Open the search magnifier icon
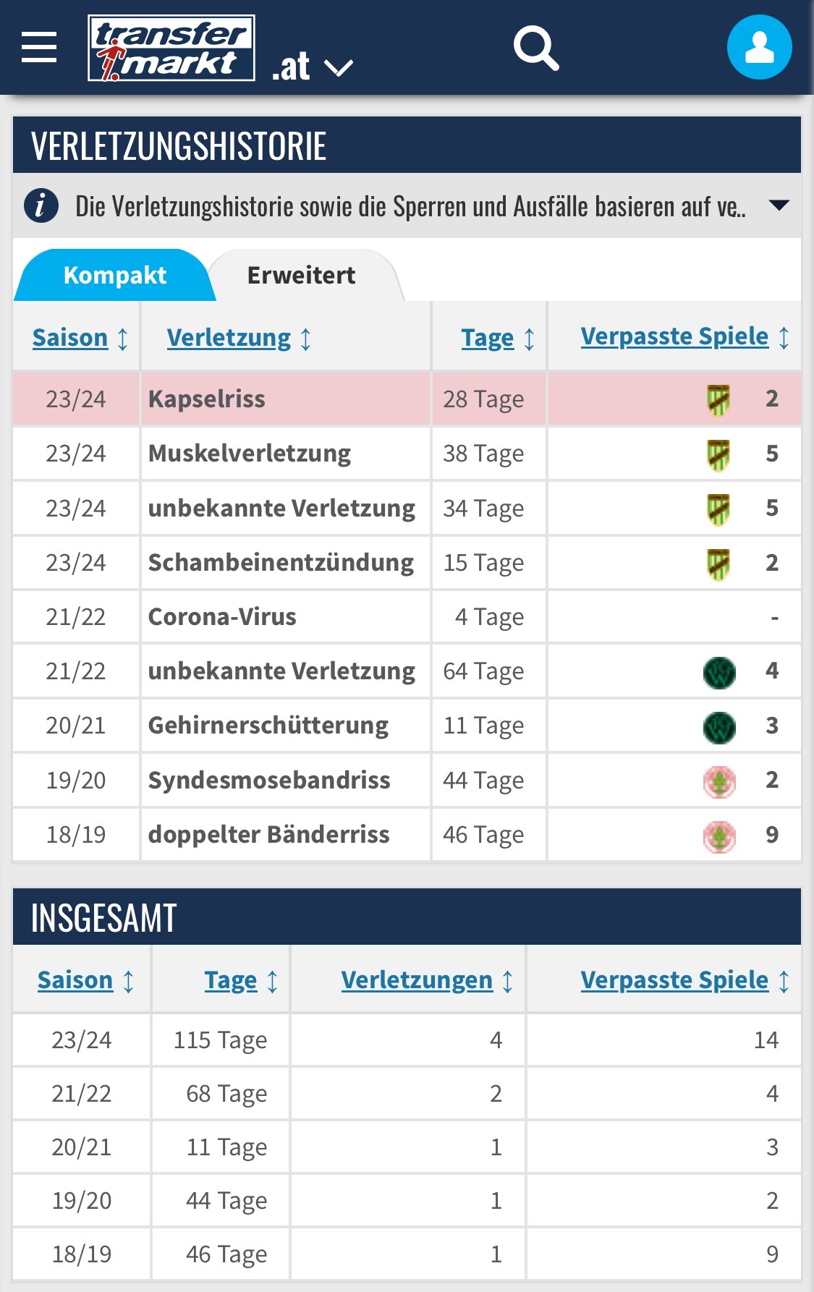Screen dimensions: 814x1292 pos(536,48)
